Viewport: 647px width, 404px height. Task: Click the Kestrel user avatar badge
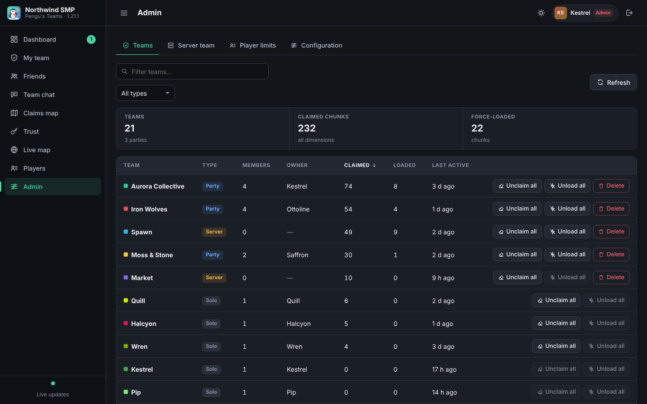point(560,13)
